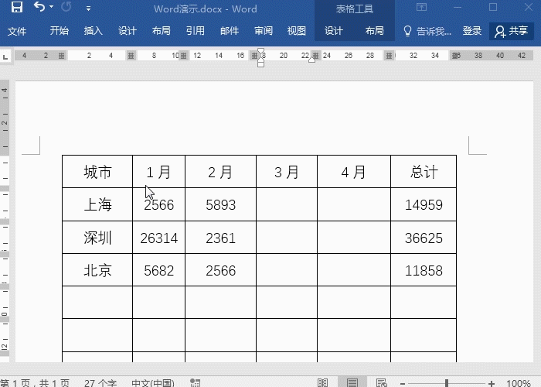Click the 4月 header cell
This screenshot has height=387, width=541.
(x=354, y=172)
